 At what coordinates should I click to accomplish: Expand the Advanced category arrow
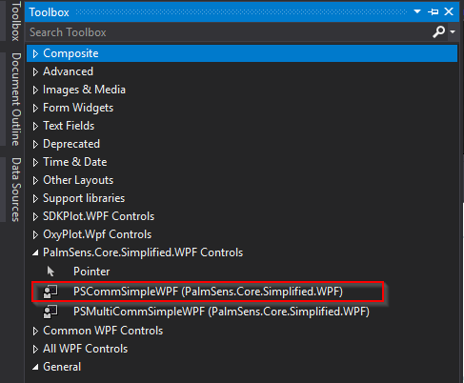point(35,71)
